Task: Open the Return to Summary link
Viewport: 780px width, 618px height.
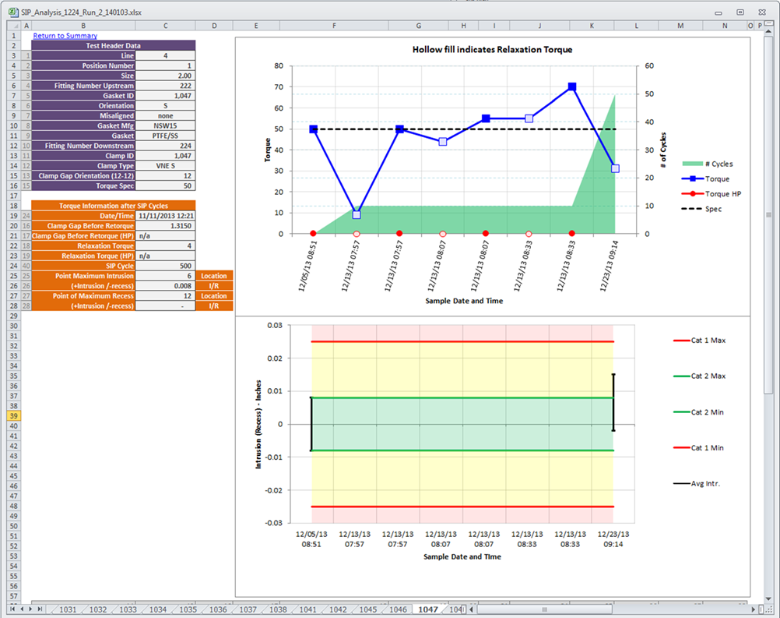Action: (x=65, y=36)
